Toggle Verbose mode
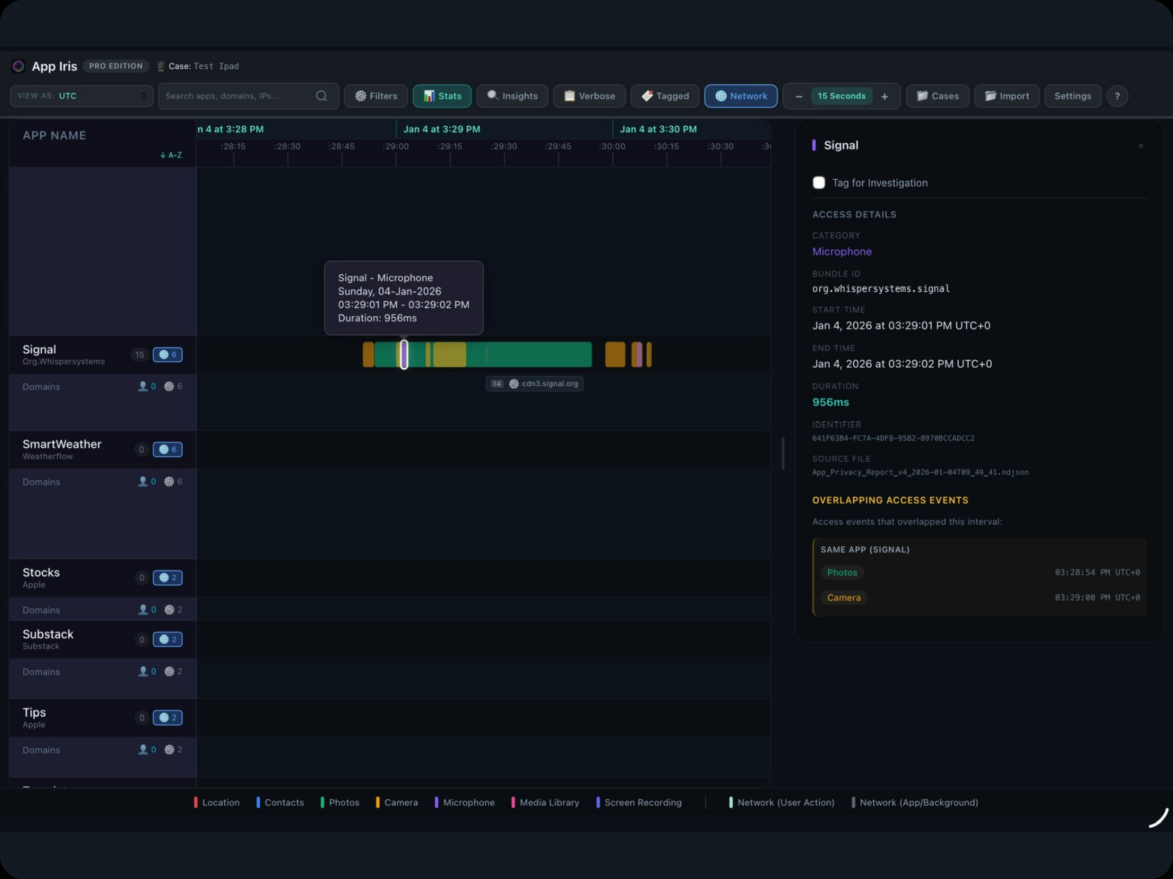Screen dimensions: 1173x879 pos(589,96)
